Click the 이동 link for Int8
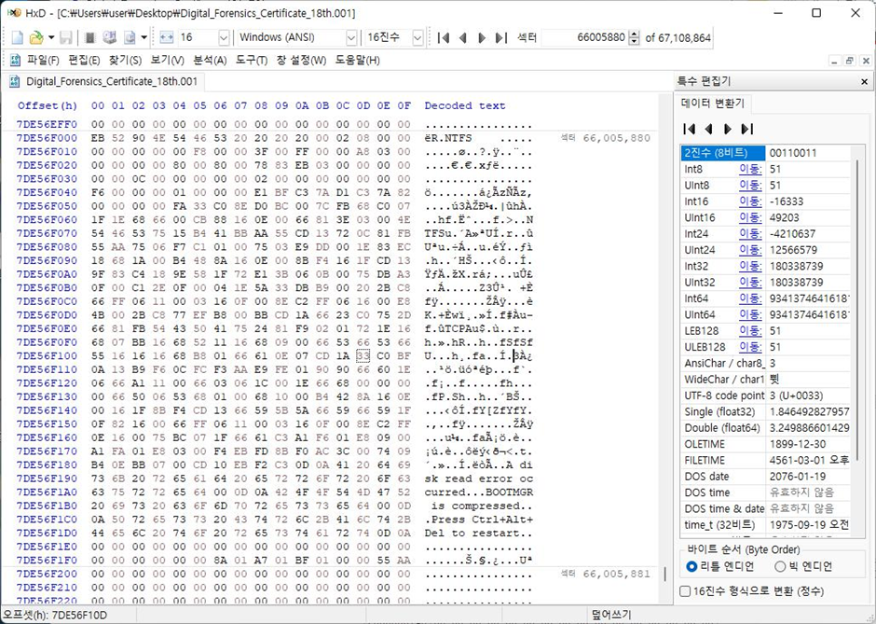The height and width of the screenshot is (624, 876). click(750, 170)
